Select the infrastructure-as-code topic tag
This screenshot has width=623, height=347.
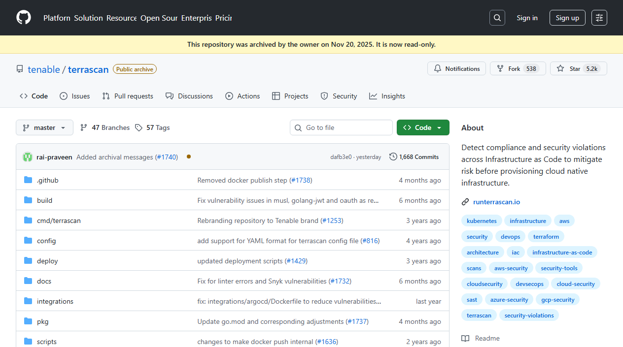562,252
